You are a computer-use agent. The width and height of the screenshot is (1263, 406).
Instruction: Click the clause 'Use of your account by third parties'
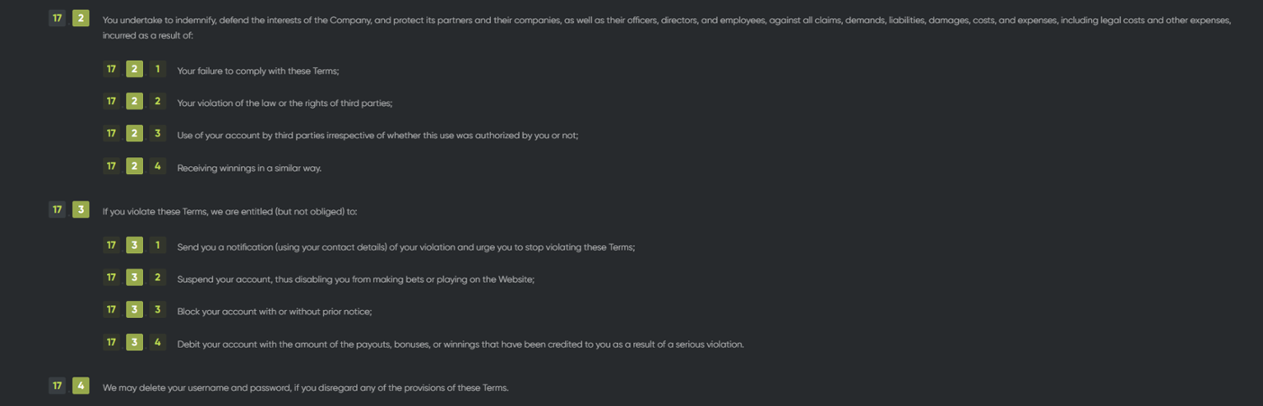(x=377, y=134)
